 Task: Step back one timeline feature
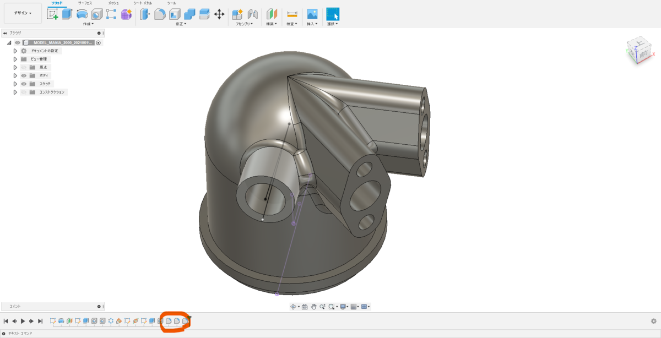[14, 321]
